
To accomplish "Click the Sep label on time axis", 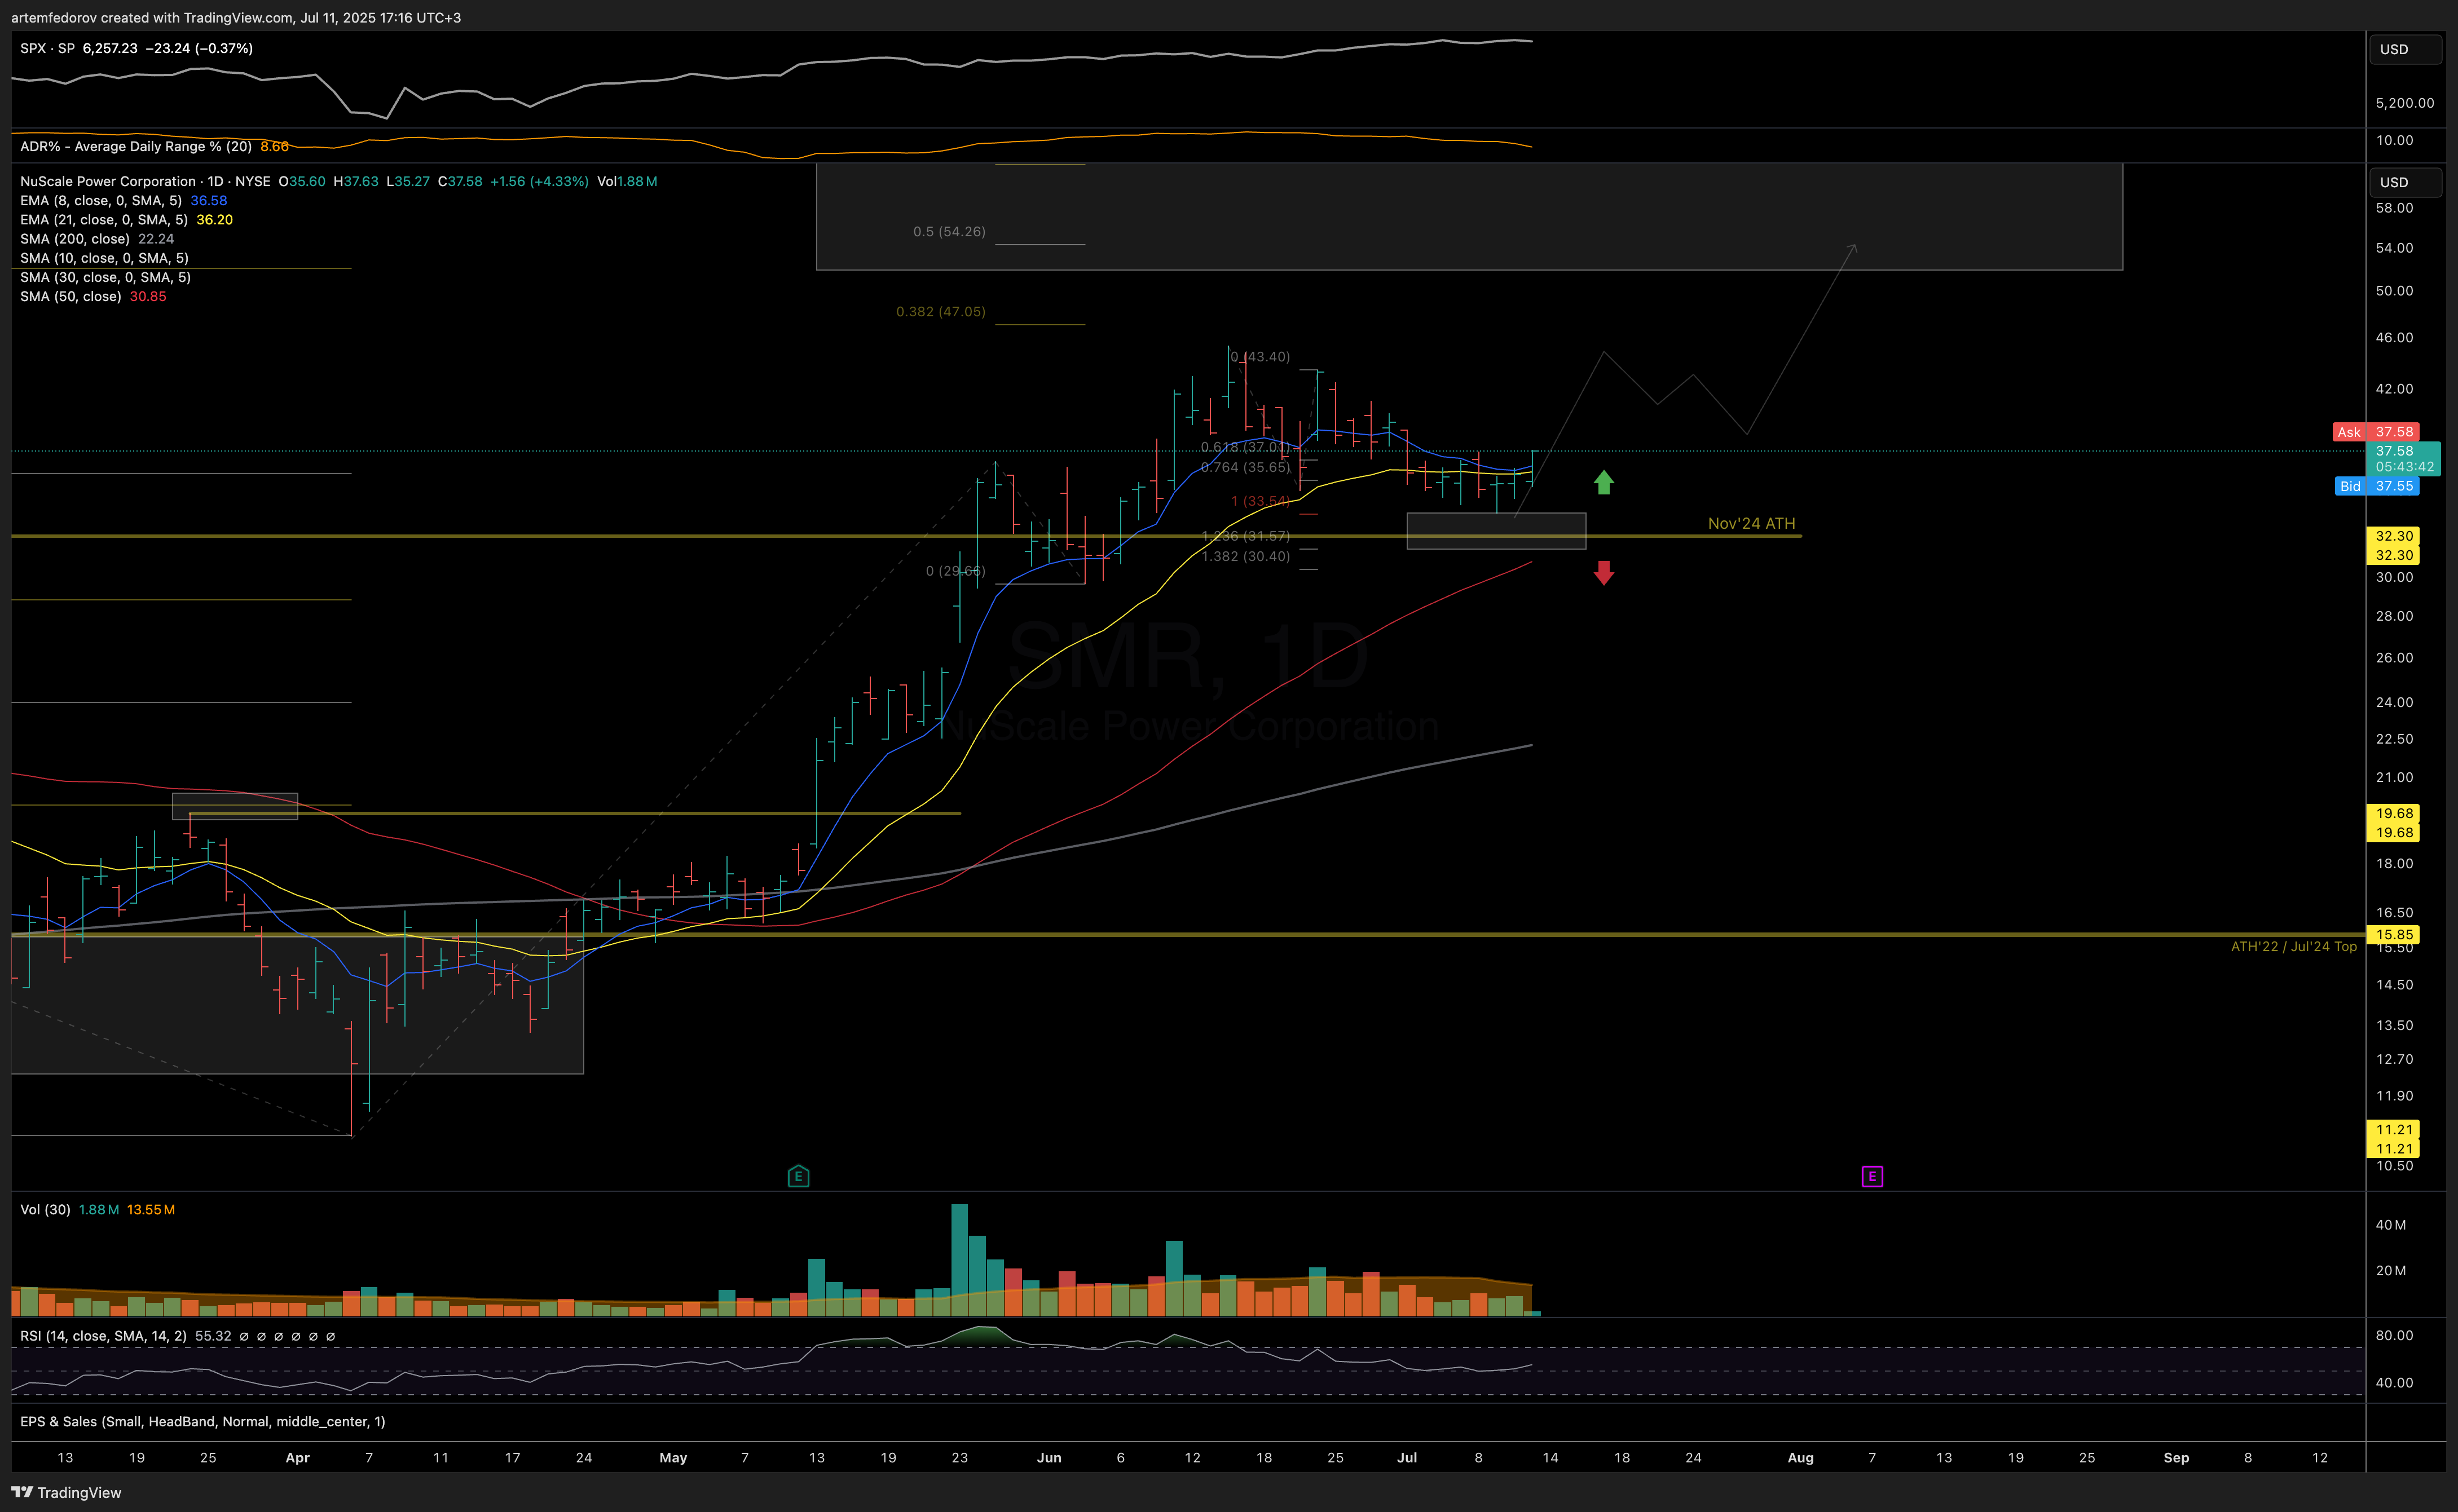I will (x=2176, y=1457).
